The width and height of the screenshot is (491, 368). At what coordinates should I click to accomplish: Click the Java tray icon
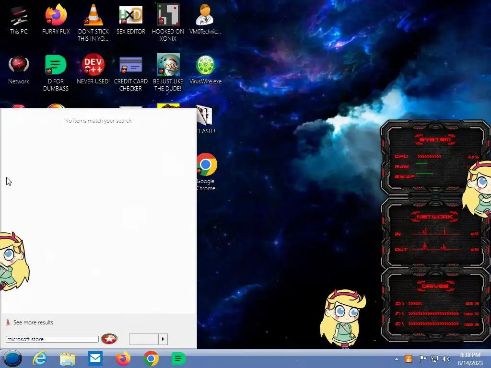coord(409,358)
